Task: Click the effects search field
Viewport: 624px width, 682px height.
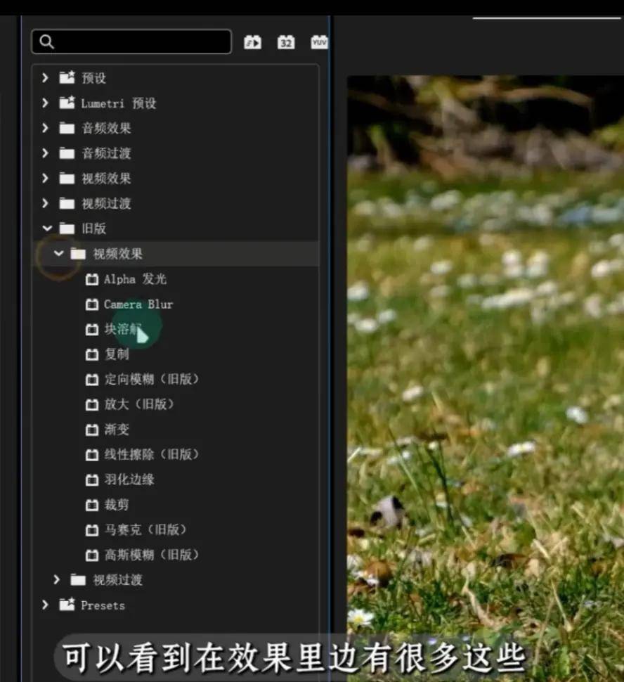Action: (x=131, y=41)
